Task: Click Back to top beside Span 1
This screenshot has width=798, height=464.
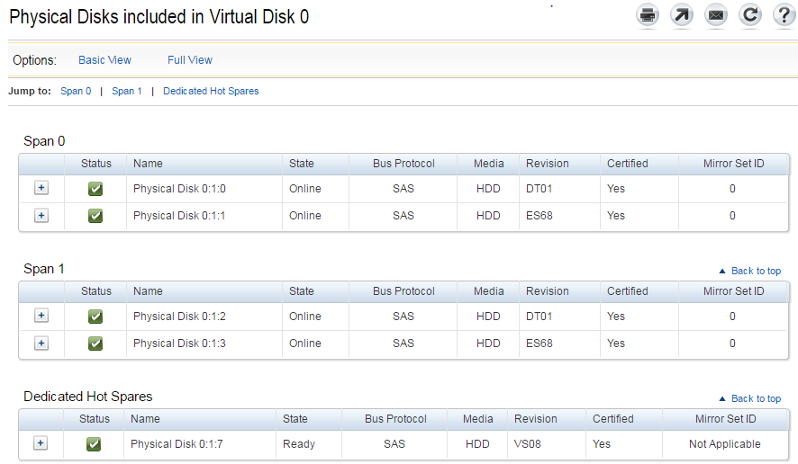Action: [x=750, y=271]
